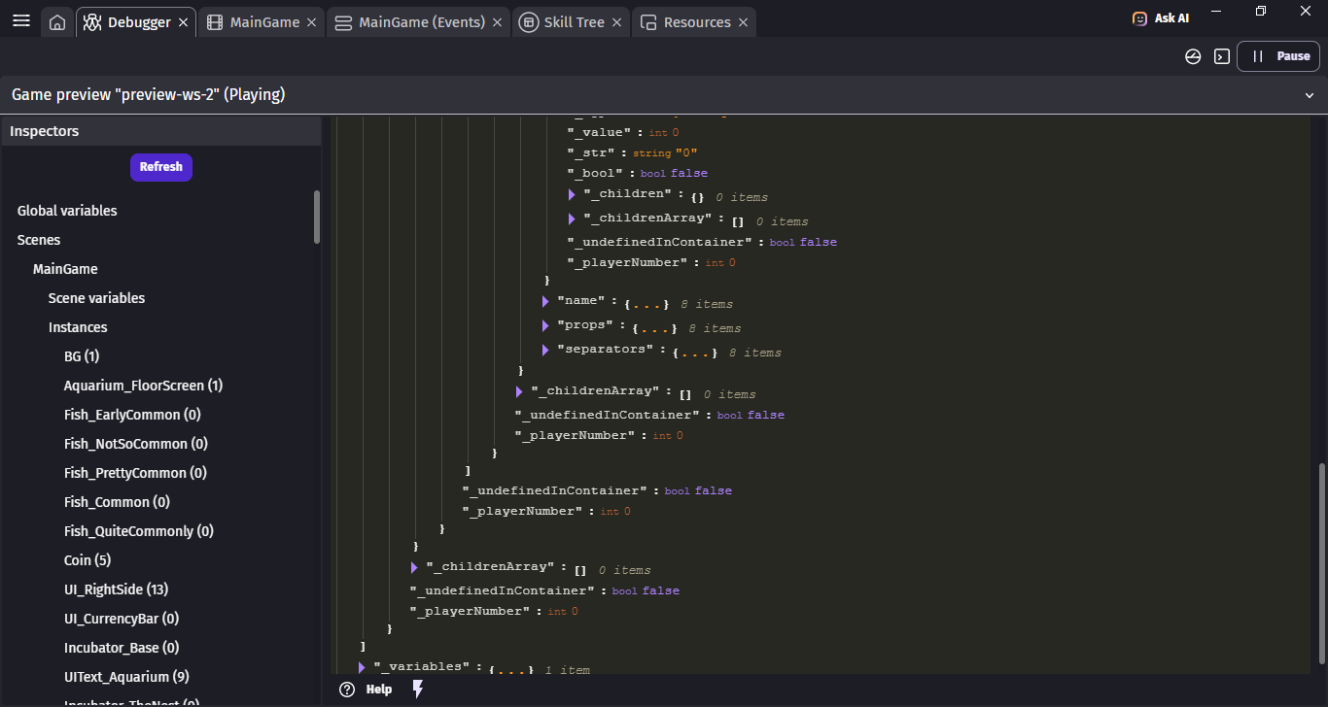Viewport: 1328px width, 707px height.
Task: Open the profiler icon next to Pause
Action: [x=1193, y=56]
